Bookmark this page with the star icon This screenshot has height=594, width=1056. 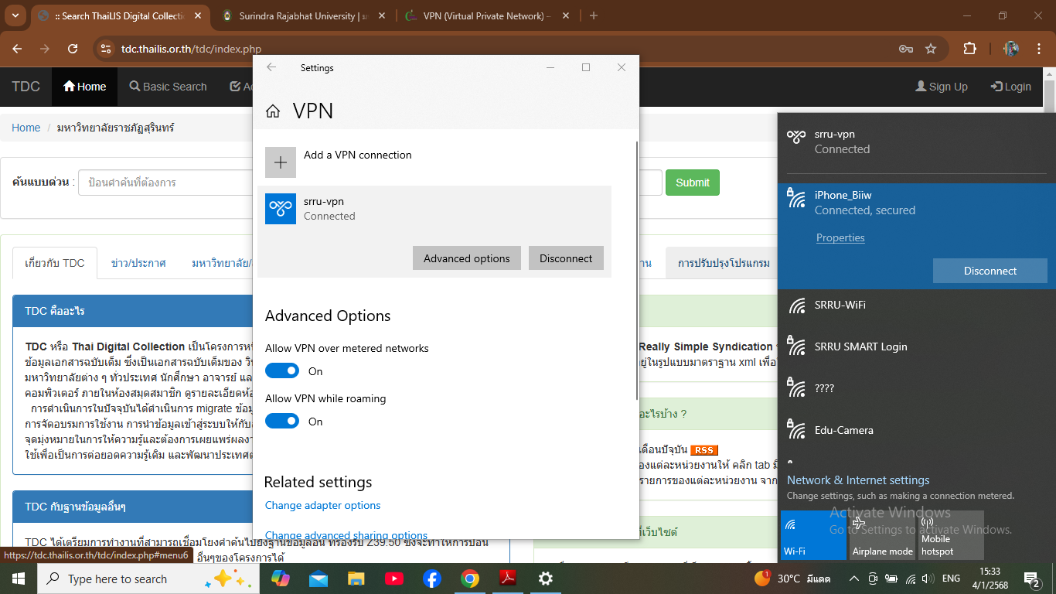[x=931, y=49]
